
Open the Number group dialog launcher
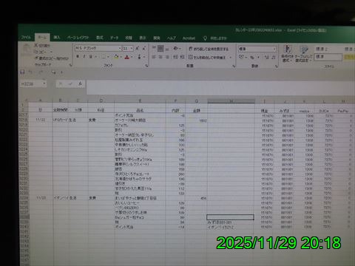coord(277,66)
